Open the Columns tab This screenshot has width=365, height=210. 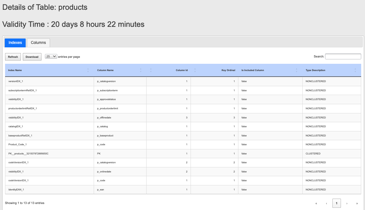[x=38, y=43]
